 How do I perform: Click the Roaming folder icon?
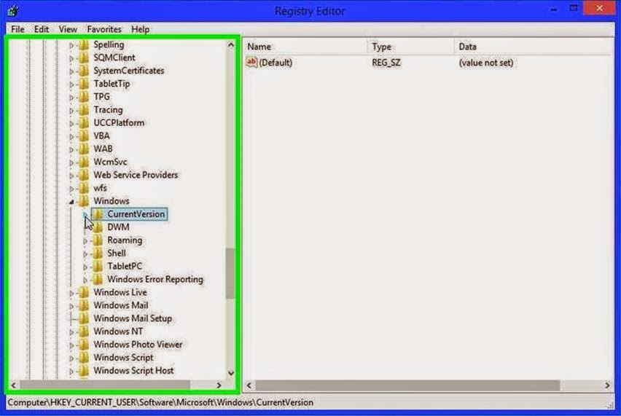click(x=98, y=240)
